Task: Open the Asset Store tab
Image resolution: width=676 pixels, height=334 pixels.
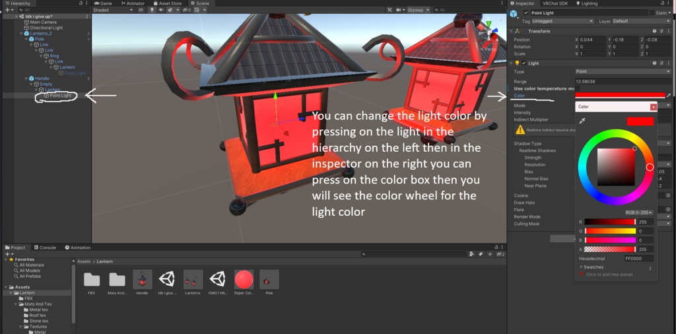Action: (167, 3)
